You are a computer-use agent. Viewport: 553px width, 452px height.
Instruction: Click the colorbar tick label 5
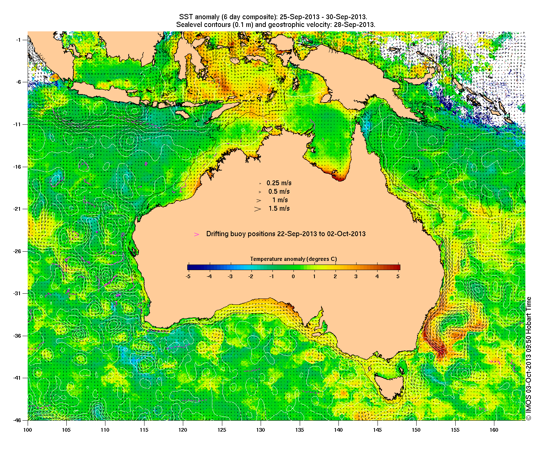click(x=398, y=276)
